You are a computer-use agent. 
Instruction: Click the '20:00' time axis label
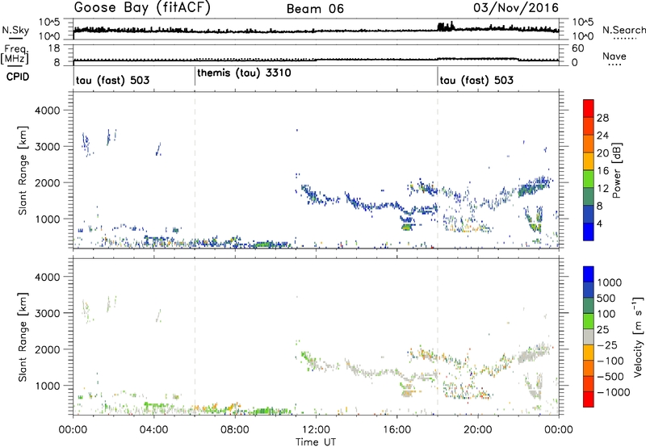pyautogui.click(x=477, y=429)
